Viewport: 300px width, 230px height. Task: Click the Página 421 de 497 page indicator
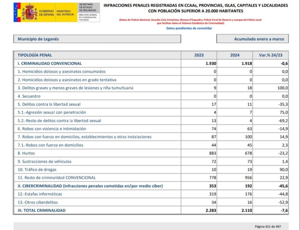[x=268, y=227]
